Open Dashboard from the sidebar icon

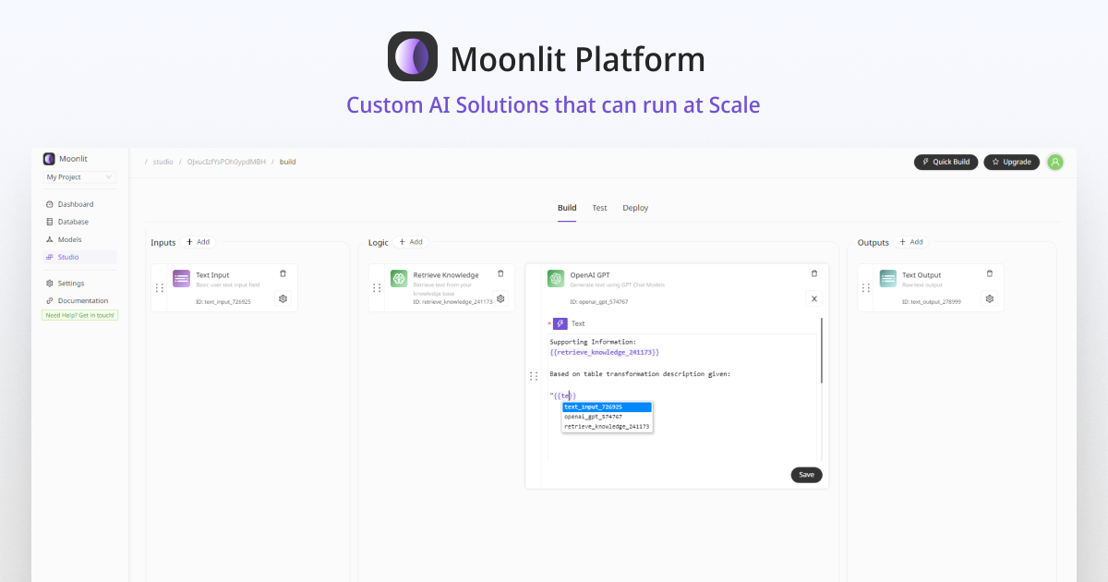[x=50, y=204]
